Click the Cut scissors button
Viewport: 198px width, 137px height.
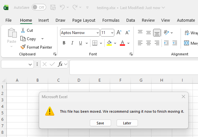(x=27, y=30)
